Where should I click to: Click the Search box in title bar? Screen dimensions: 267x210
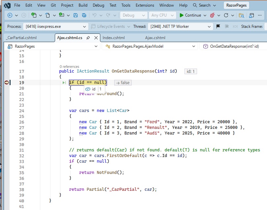[205, 5]
